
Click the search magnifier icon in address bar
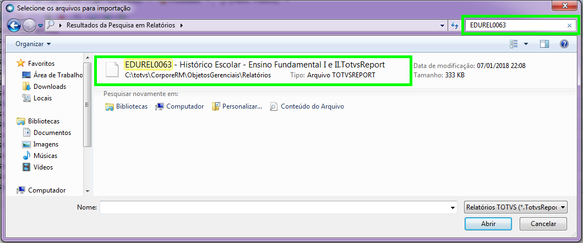pos(51,25)
